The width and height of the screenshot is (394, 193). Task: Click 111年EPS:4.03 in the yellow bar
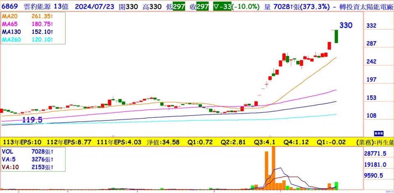click(119, 142)
